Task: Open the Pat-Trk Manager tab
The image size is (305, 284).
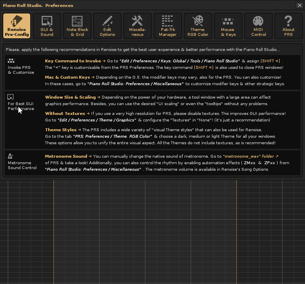Action: [168, 26]
